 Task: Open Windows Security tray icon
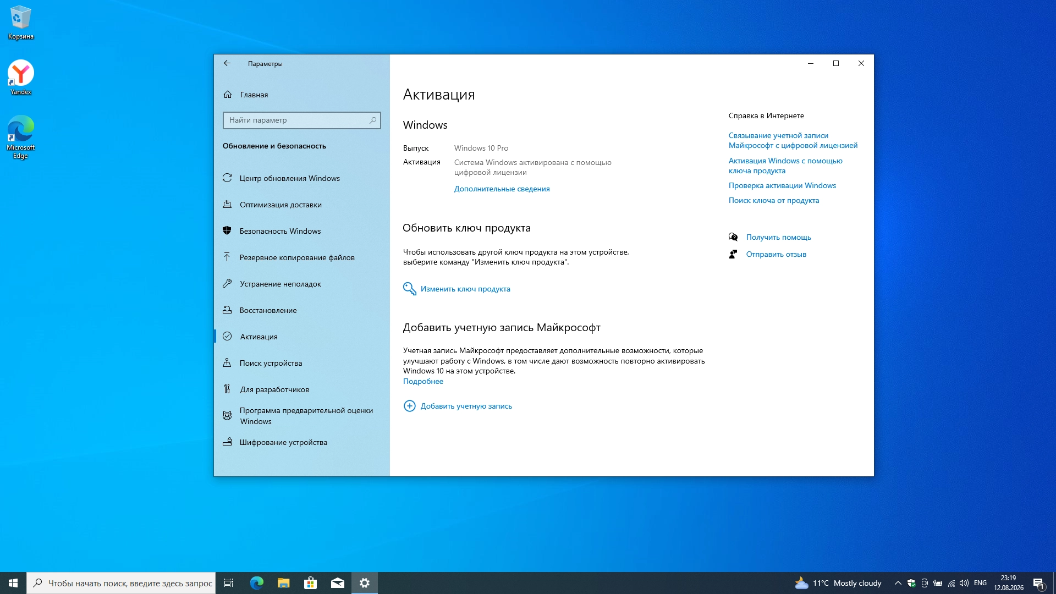pyautogui.click(x=911, y=583)
